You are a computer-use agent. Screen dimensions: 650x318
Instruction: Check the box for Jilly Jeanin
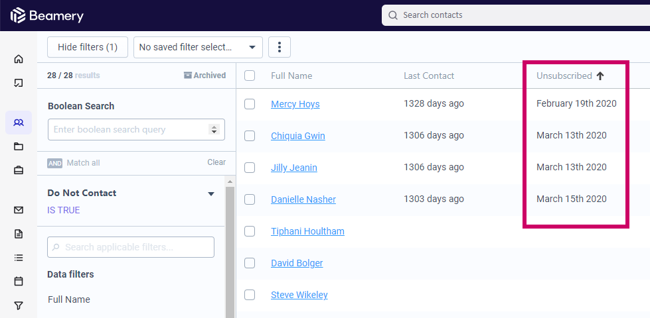click(250, 168)
